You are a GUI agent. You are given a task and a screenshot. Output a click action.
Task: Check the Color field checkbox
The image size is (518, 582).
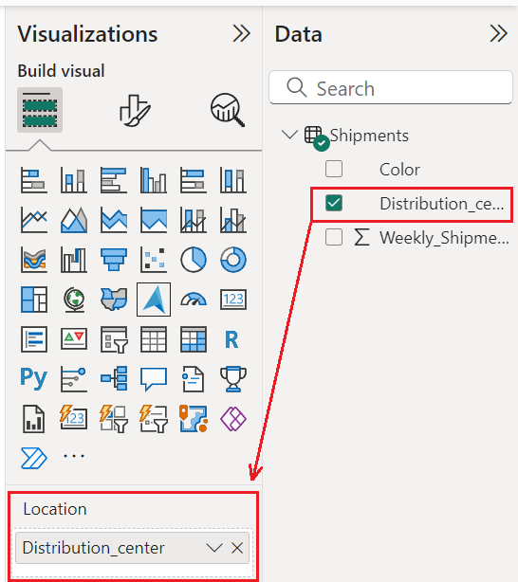[334, 169]
